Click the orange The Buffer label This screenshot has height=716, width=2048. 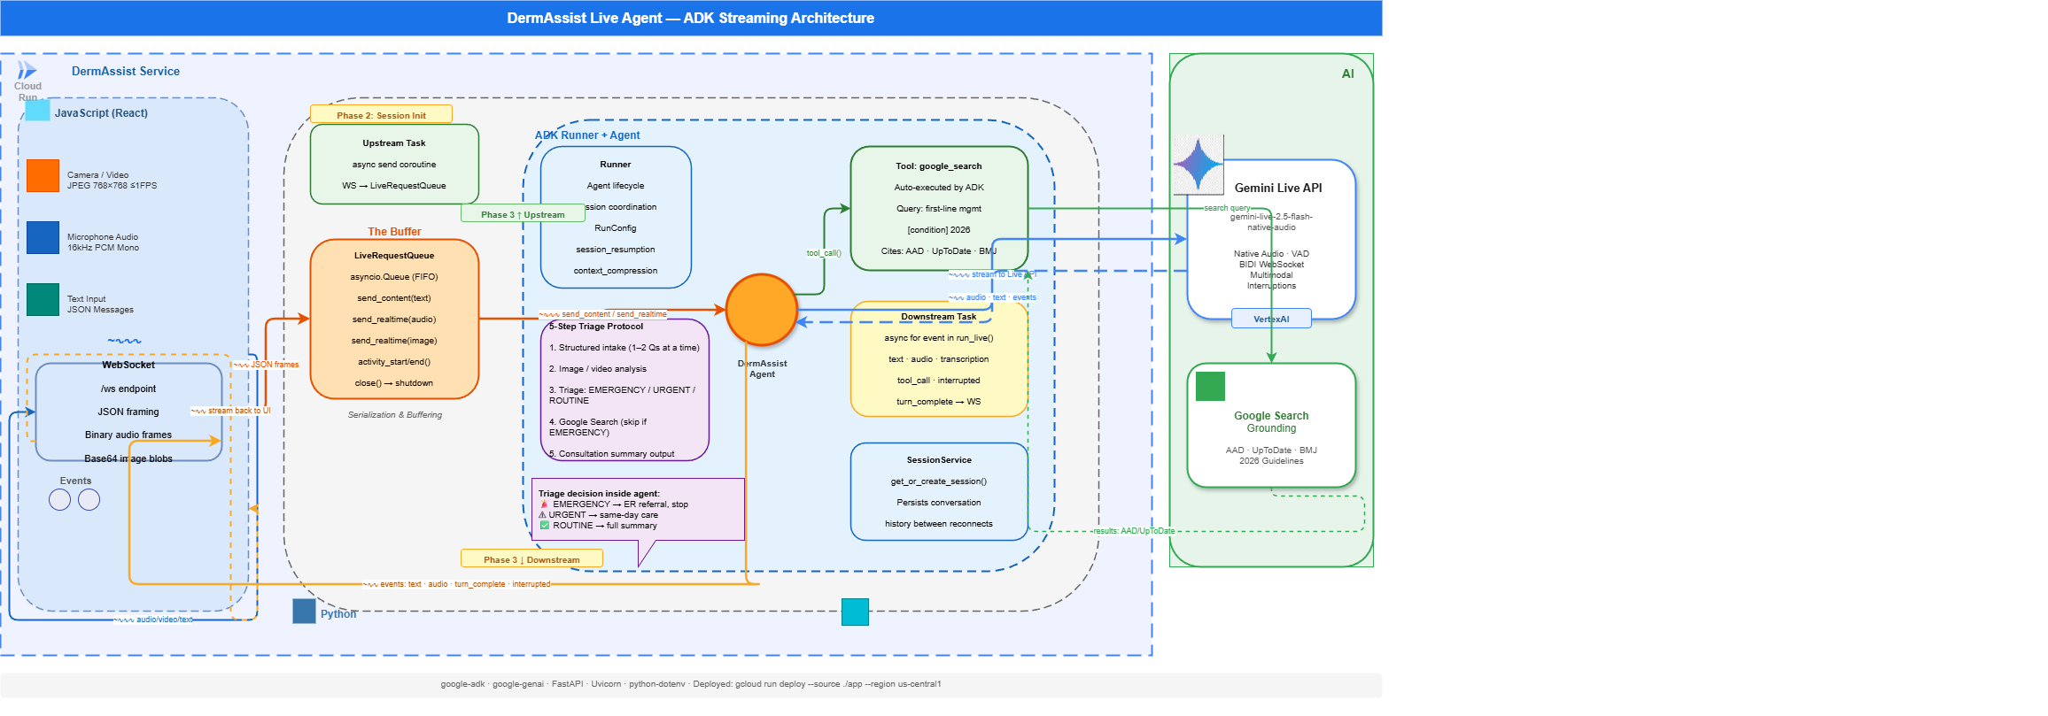click(394, 232)
